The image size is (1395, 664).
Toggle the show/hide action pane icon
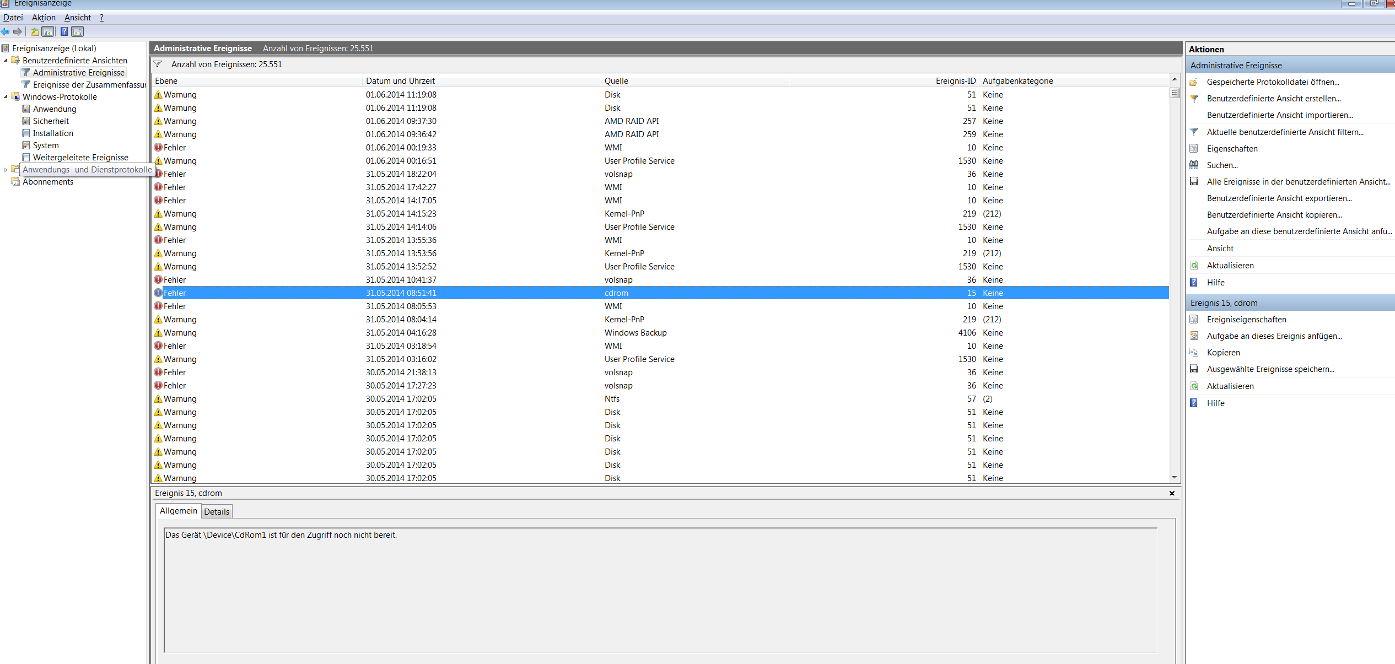point(78,32)
